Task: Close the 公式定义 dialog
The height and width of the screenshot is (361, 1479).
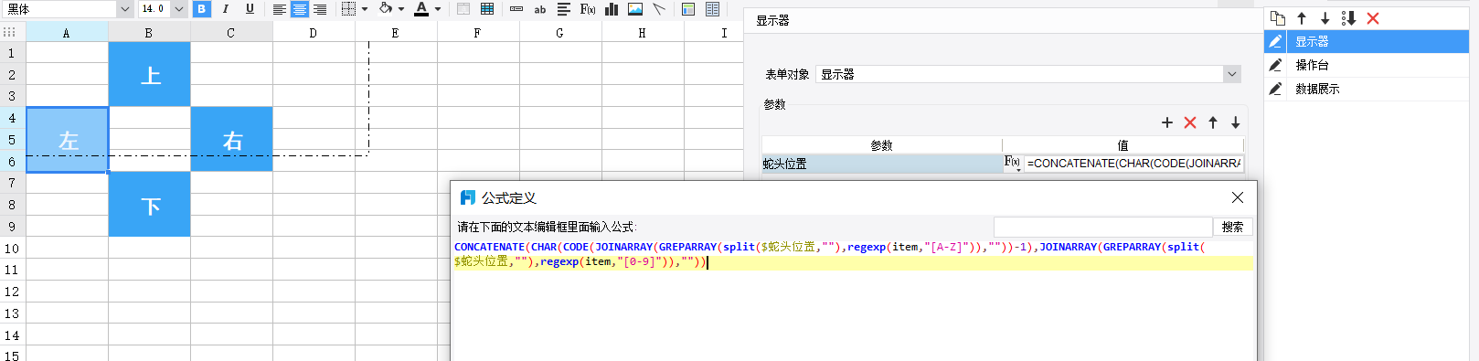Action: (x=1237, y=197)
